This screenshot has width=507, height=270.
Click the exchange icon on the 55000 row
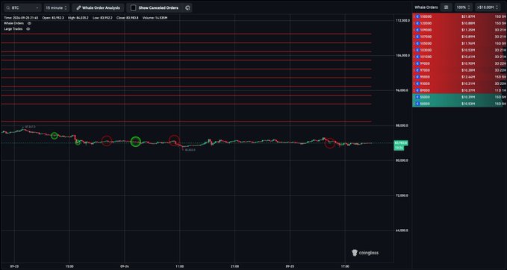417,97
